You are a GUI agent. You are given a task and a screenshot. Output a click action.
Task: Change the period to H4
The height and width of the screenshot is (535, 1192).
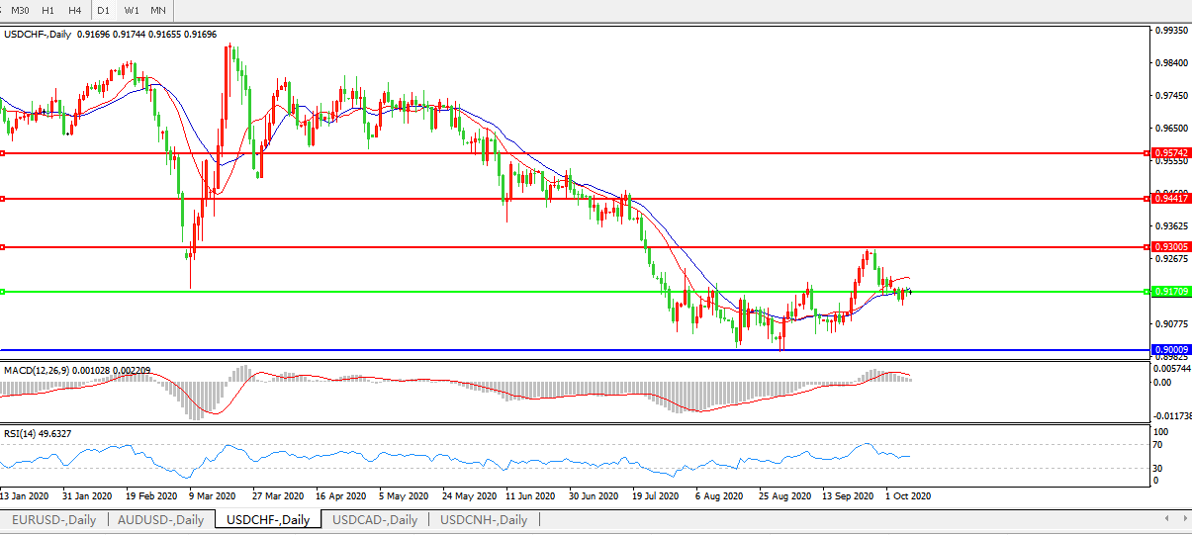pyautogui.click(x=75, y=10)
